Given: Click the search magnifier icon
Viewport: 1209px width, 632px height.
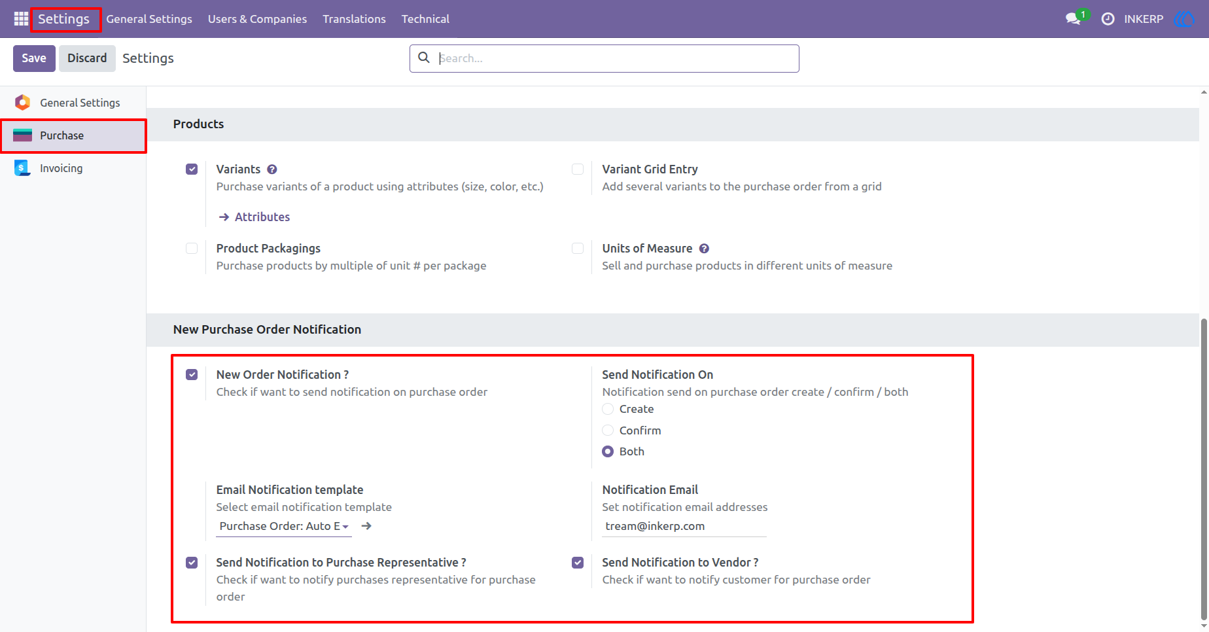Looking at the screenshot, I should coord(424,58).
